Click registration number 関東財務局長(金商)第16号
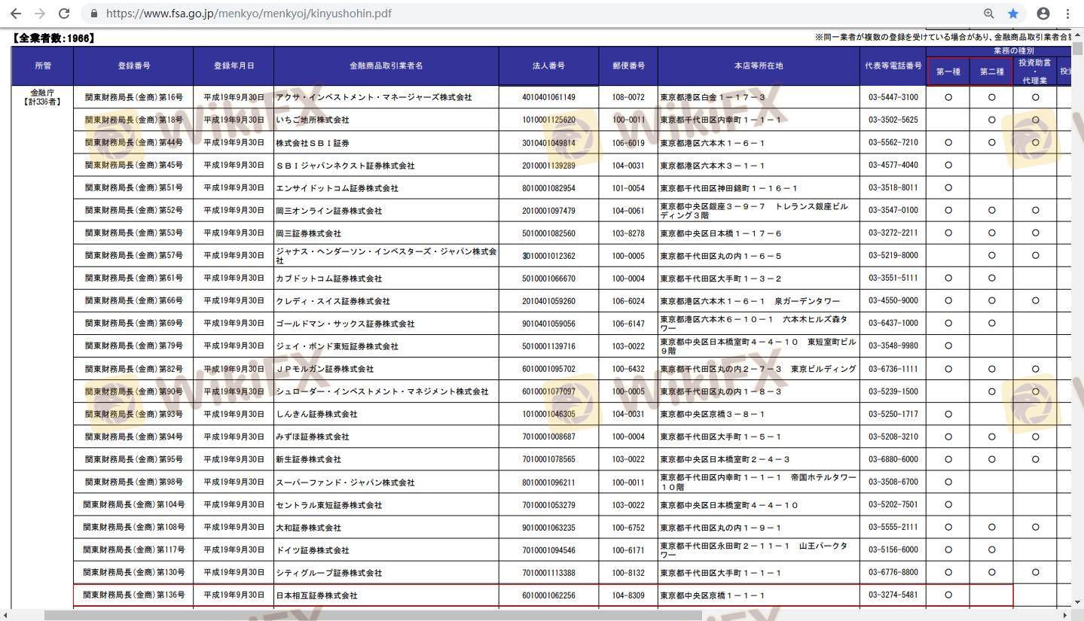The height and width of the screenshot is (621, 1084). click(133, 97)
